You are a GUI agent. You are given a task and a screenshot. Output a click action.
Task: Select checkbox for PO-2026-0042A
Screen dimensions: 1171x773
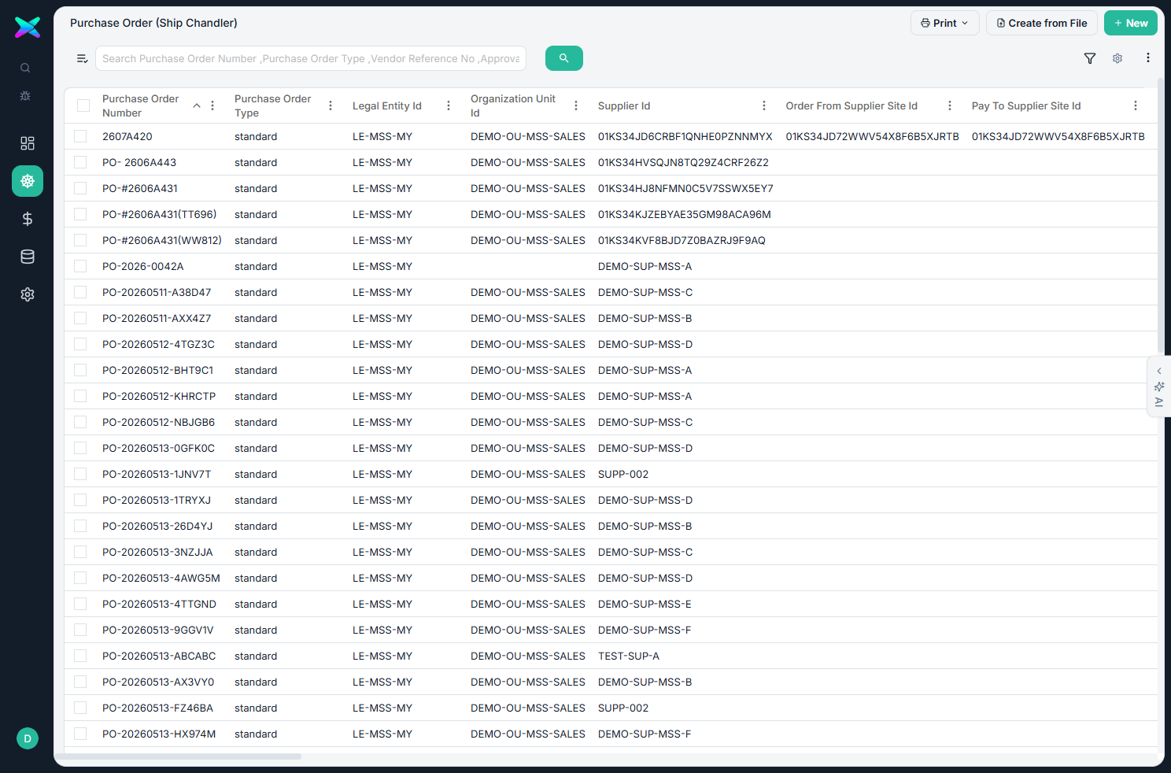80,266
